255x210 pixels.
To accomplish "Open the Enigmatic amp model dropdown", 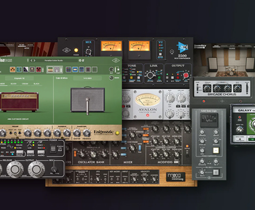I will click(x=19, y=78).
